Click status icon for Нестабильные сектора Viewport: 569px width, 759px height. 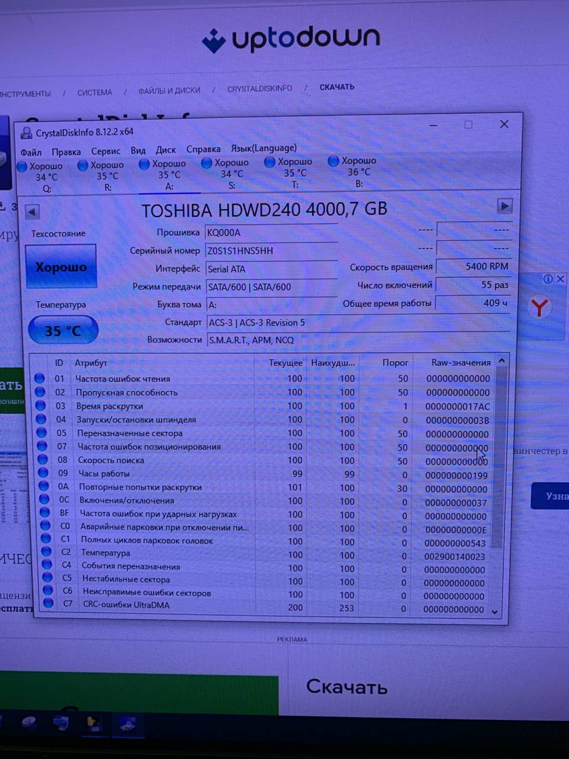[49, 578]
